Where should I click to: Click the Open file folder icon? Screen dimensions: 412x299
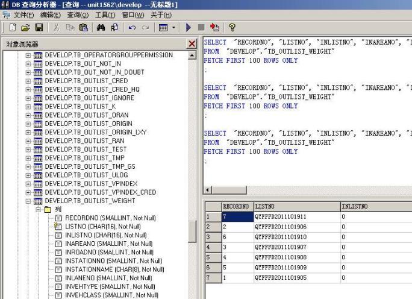tap(25, 28)
